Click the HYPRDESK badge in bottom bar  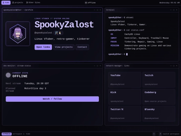point(7,134)
